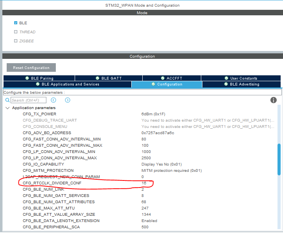
Task: Uncheck the BLE mode checkbox
Action: (16, 23)
